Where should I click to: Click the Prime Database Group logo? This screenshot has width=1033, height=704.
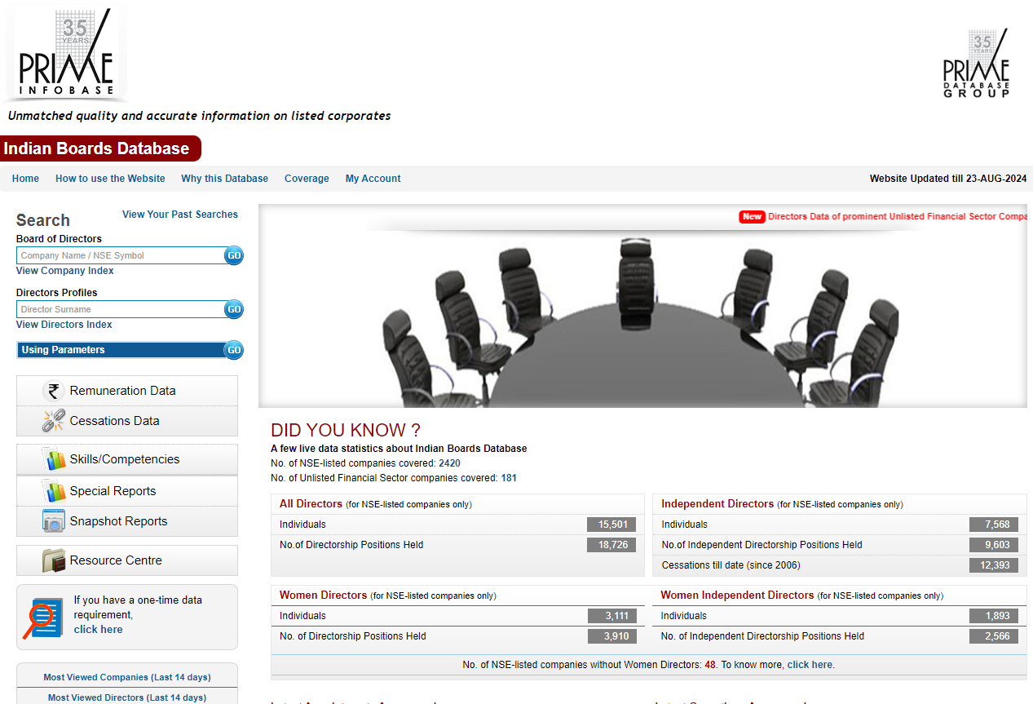click(x=976, y=64)
